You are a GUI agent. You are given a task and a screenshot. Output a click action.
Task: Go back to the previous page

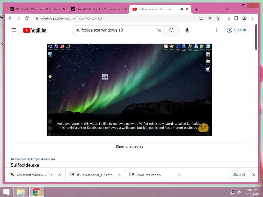tap(10, 18)
